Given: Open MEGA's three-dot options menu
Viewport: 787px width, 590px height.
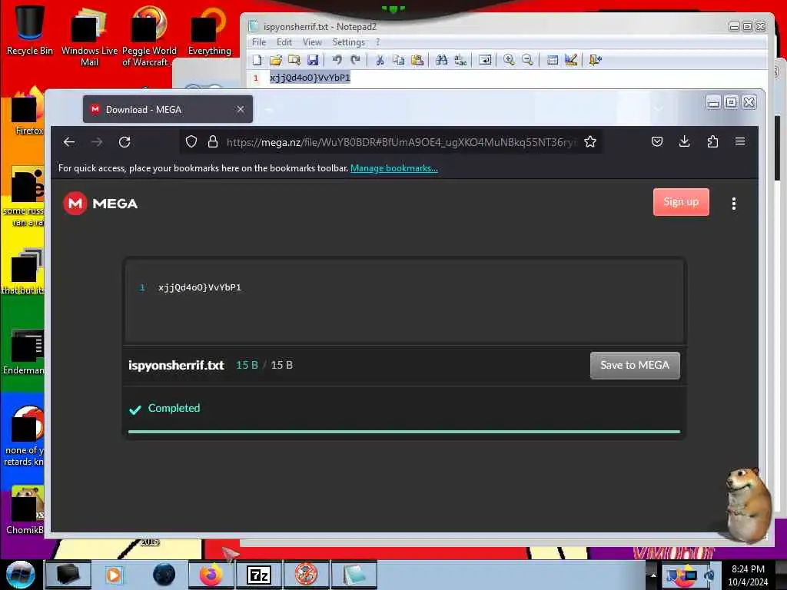Looking at the screenshot, I should [x=734, y=203].
